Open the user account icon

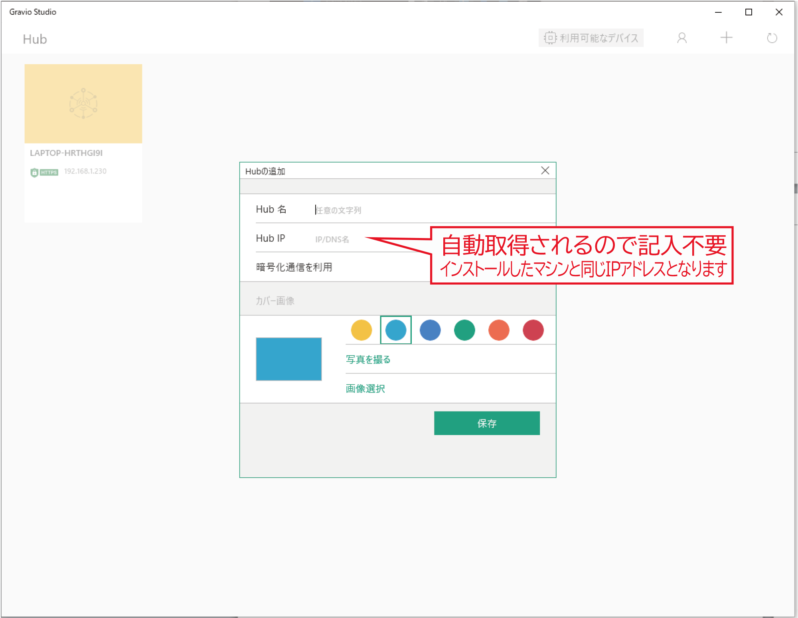tap(682, 38)
